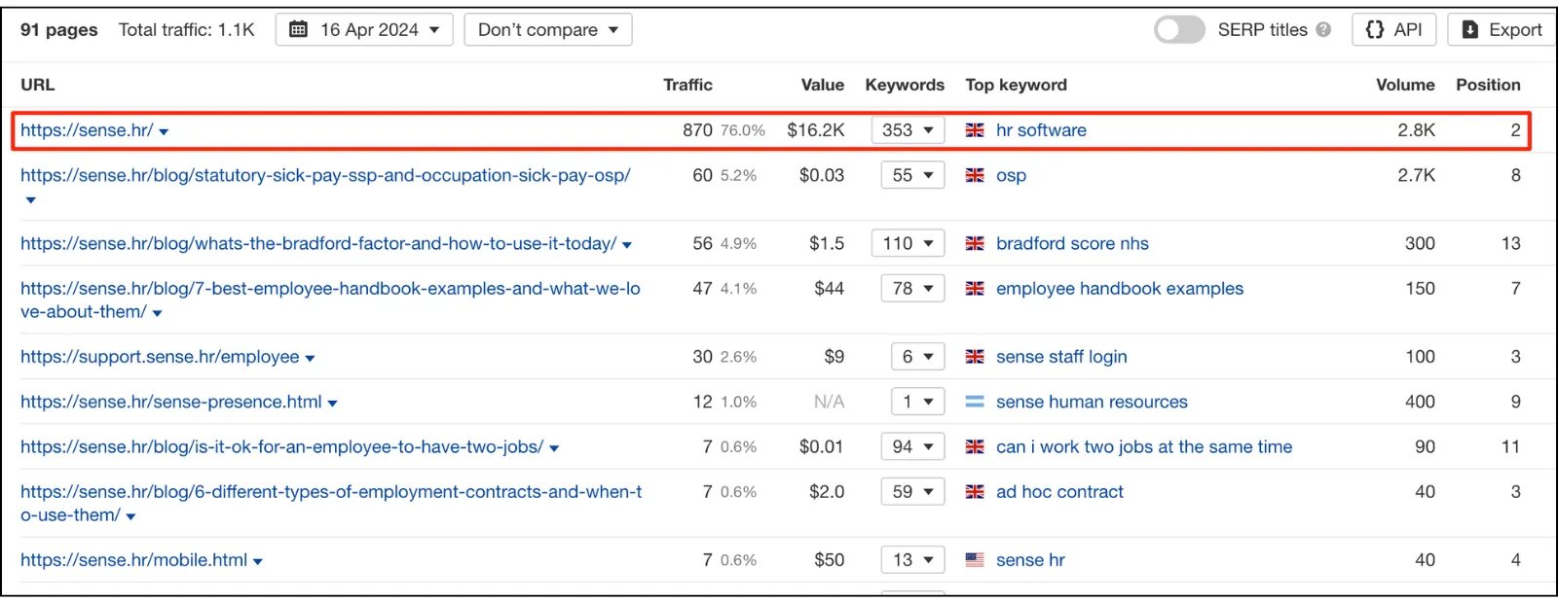Sort by Value column header

(823, 85)
